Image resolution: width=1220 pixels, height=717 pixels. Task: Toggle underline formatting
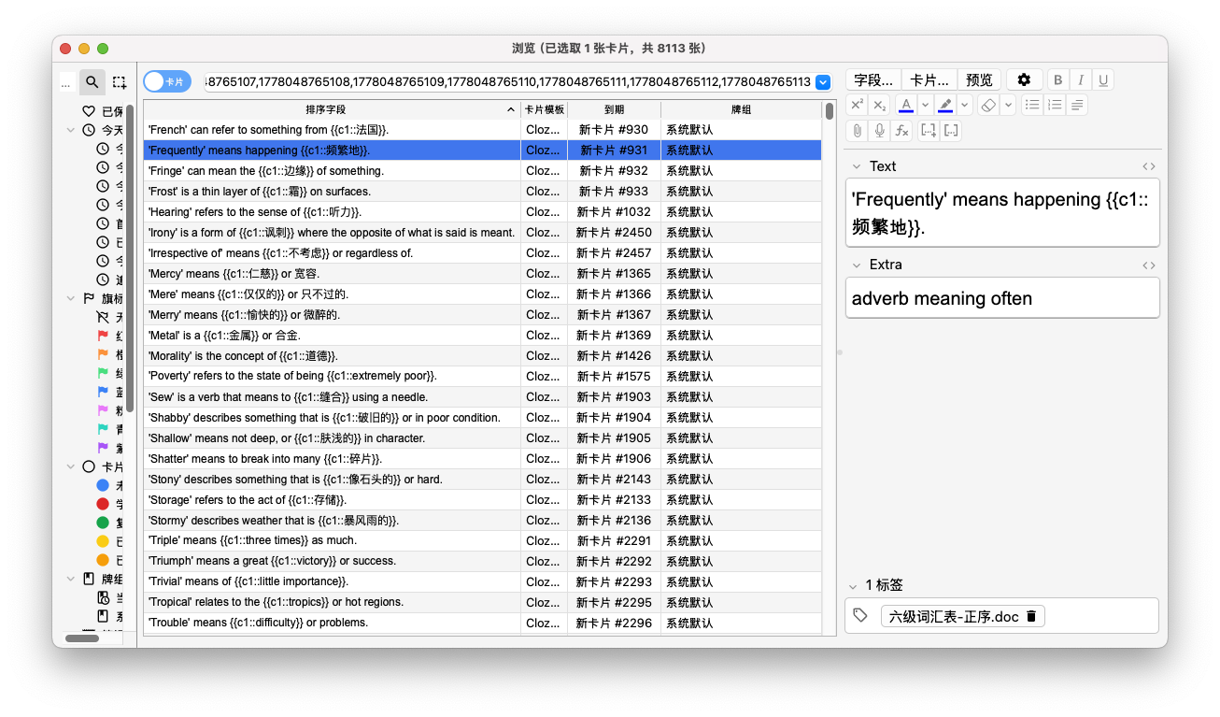pyautogui.click(x=1103, y=80)
